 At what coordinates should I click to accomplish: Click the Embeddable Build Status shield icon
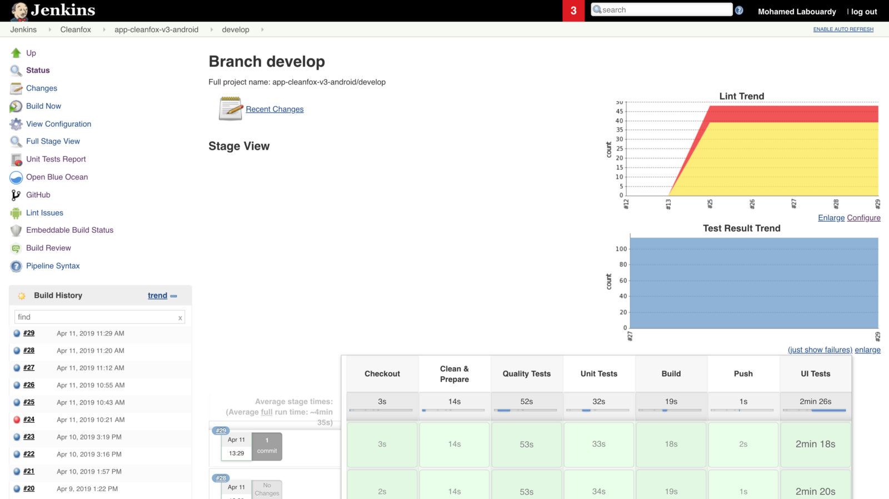[x=16, y=230]
